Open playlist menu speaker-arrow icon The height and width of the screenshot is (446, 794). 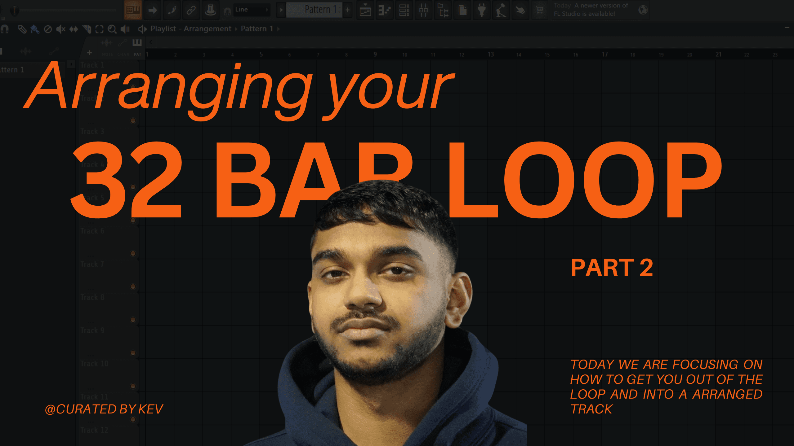coord(142,29)
